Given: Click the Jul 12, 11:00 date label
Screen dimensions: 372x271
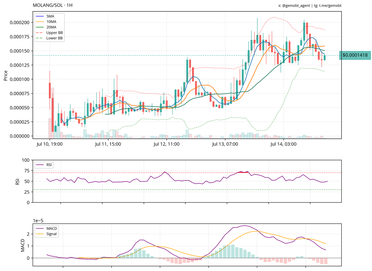Looking at the screenshot, I should 166,144.
